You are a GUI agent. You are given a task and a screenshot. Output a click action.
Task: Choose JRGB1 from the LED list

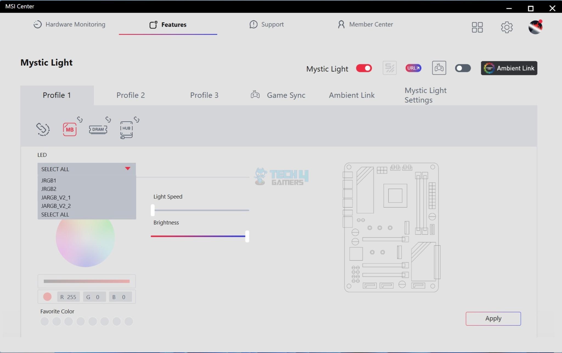(x=49, y=180)
